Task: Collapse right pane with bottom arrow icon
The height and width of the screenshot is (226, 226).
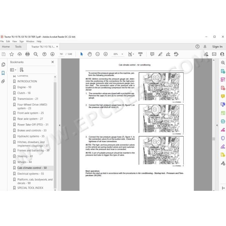Action: coord(223,188)
